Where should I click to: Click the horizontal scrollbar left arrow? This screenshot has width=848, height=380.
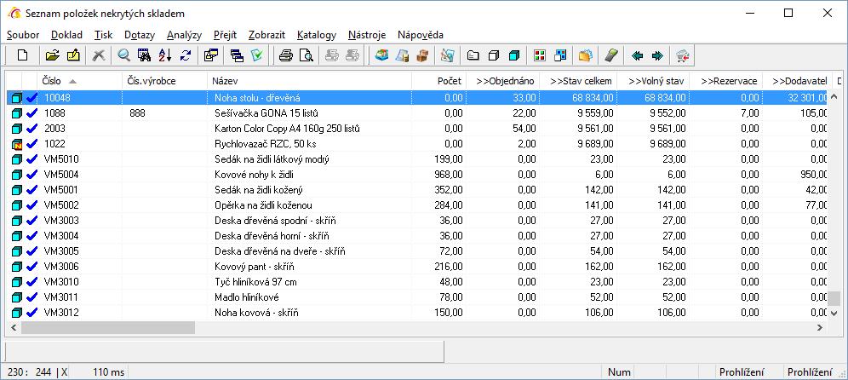pyautogui.click(x=14, y=327)
